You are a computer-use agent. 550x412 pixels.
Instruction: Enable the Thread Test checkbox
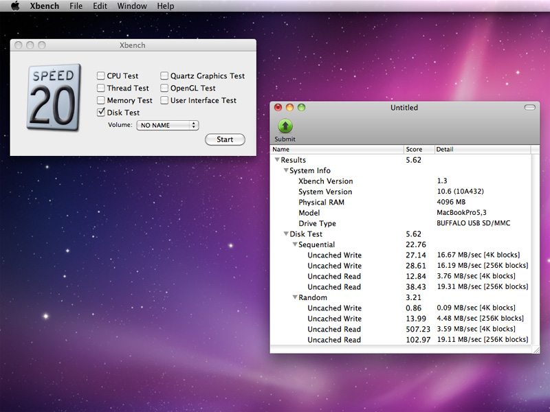pyautogui.click(x=100, y=88)
